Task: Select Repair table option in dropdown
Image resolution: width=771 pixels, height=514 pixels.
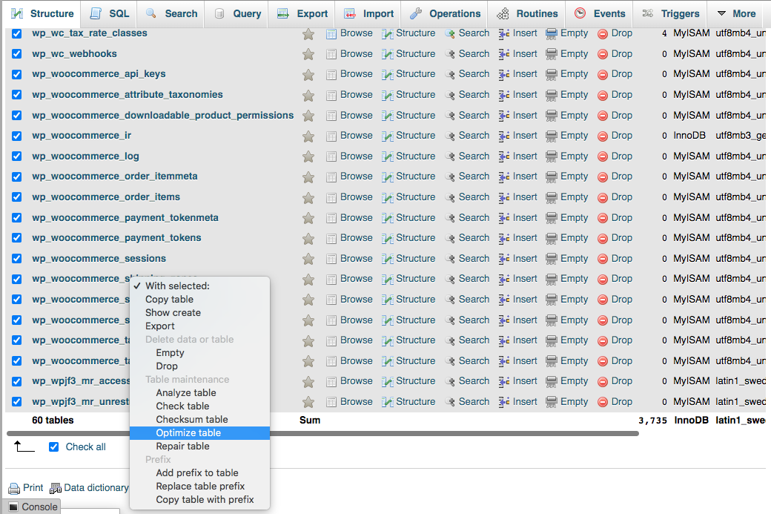Action: tap(182, 447)
